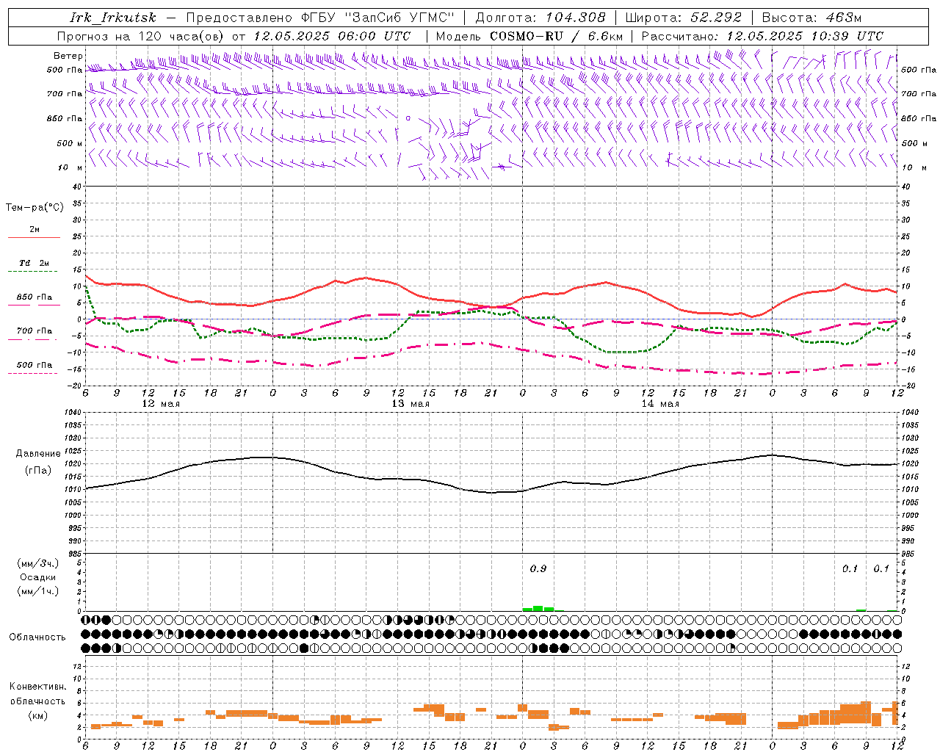
Task: Click the 'Давление' pressure panel label
Action: (38, 454)
